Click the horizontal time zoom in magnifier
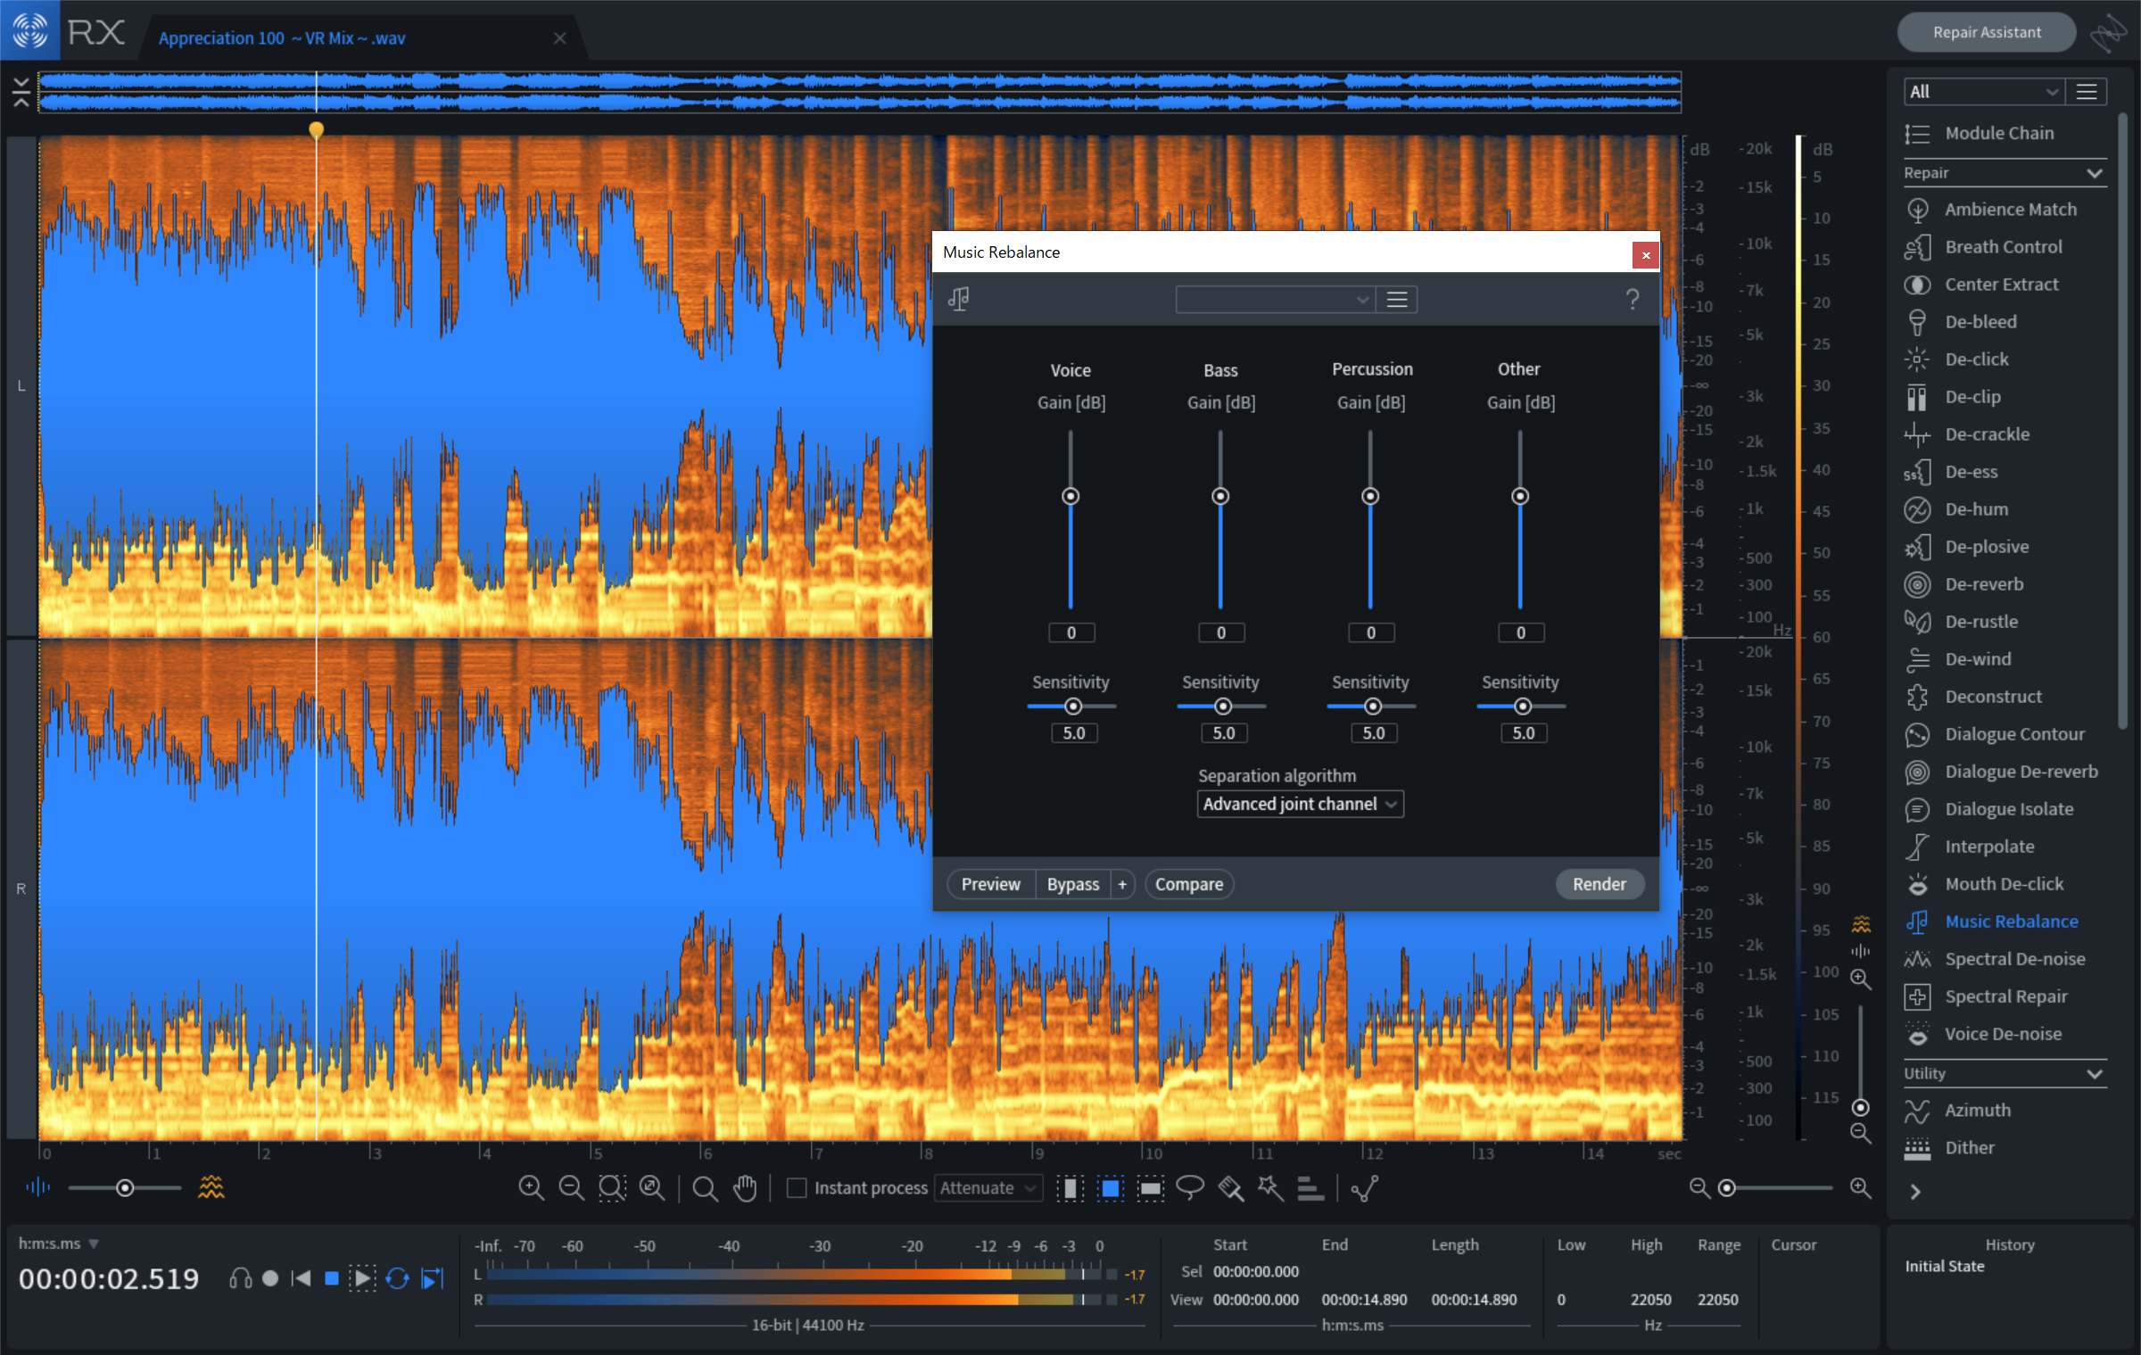2141x1355 pixels. tap(1861, 1187)
